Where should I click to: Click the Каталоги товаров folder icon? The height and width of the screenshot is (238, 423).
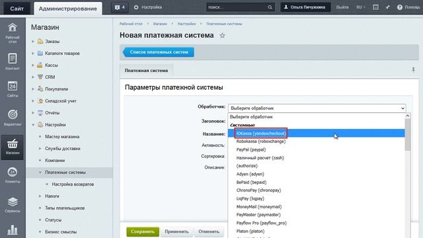click(40, 53)
